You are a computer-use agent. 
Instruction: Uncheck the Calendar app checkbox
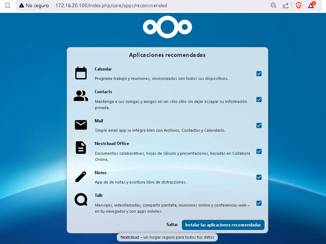coord(259,74)
